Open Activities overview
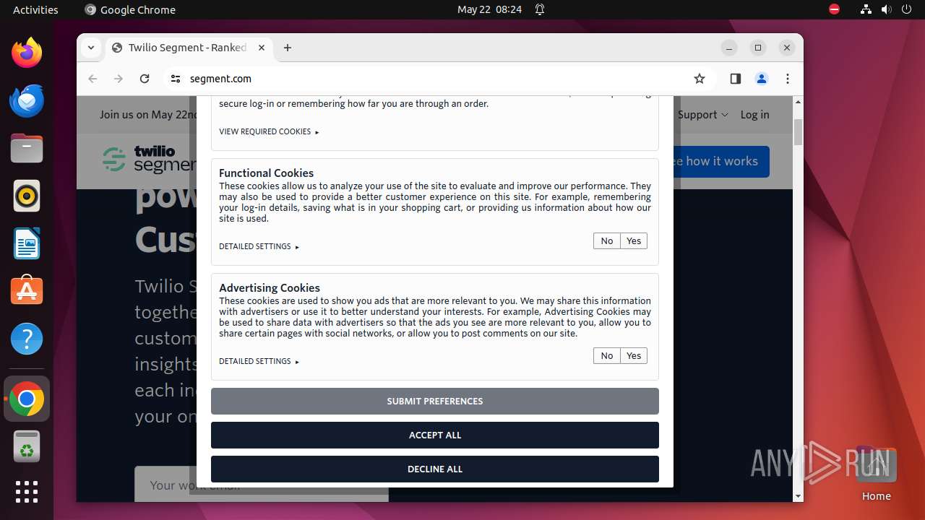The image size is (925, 520). (x=35, y=9)
